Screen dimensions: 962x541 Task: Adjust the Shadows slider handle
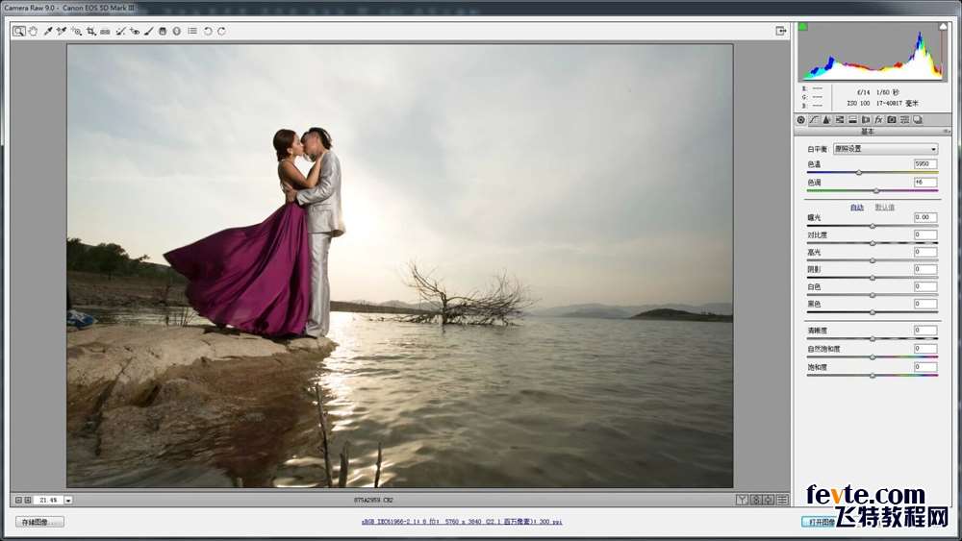pos(873,278)
